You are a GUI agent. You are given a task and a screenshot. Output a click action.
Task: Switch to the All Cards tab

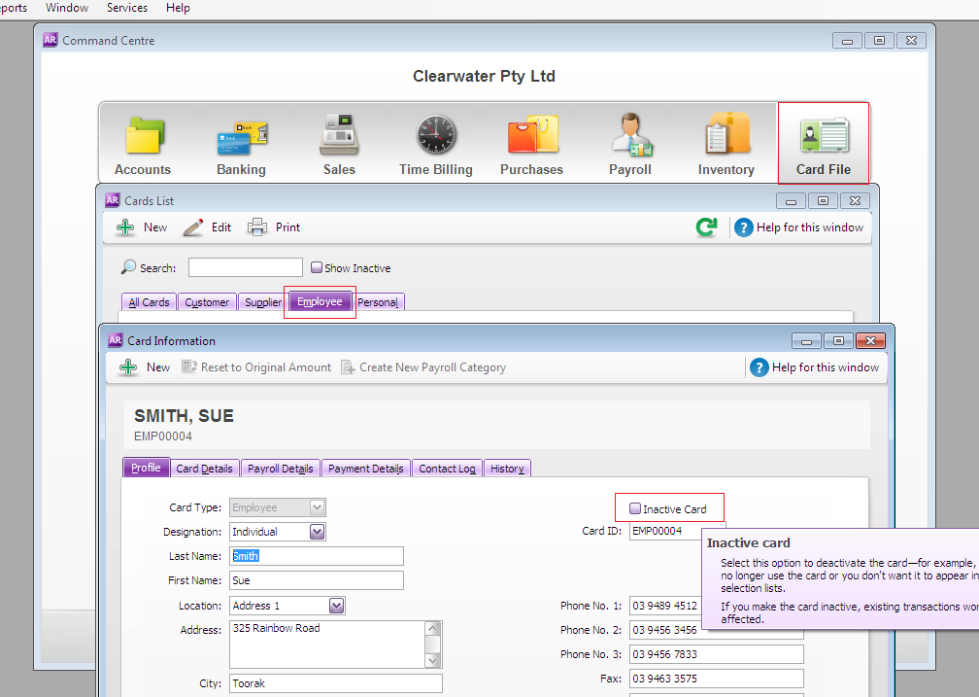point(149,302)
